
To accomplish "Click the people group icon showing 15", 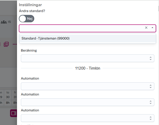I will point(4,22).
